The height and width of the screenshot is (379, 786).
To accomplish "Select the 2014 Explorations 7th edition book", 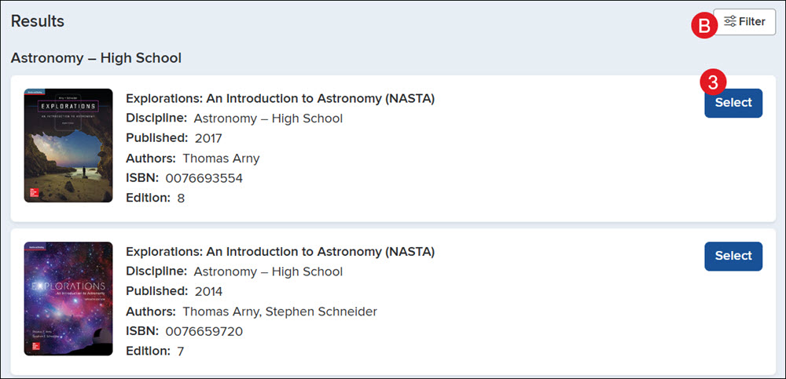I will [733, 257].
